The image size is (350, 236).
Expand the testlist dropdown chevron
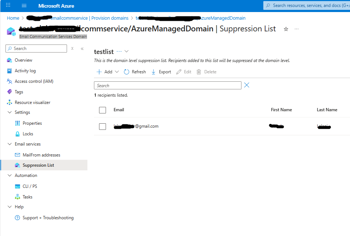[127, 51]
